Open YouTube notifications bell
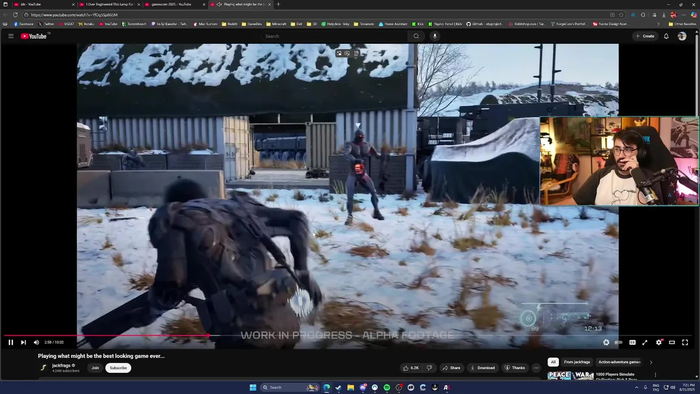 (x=666, y=36)
